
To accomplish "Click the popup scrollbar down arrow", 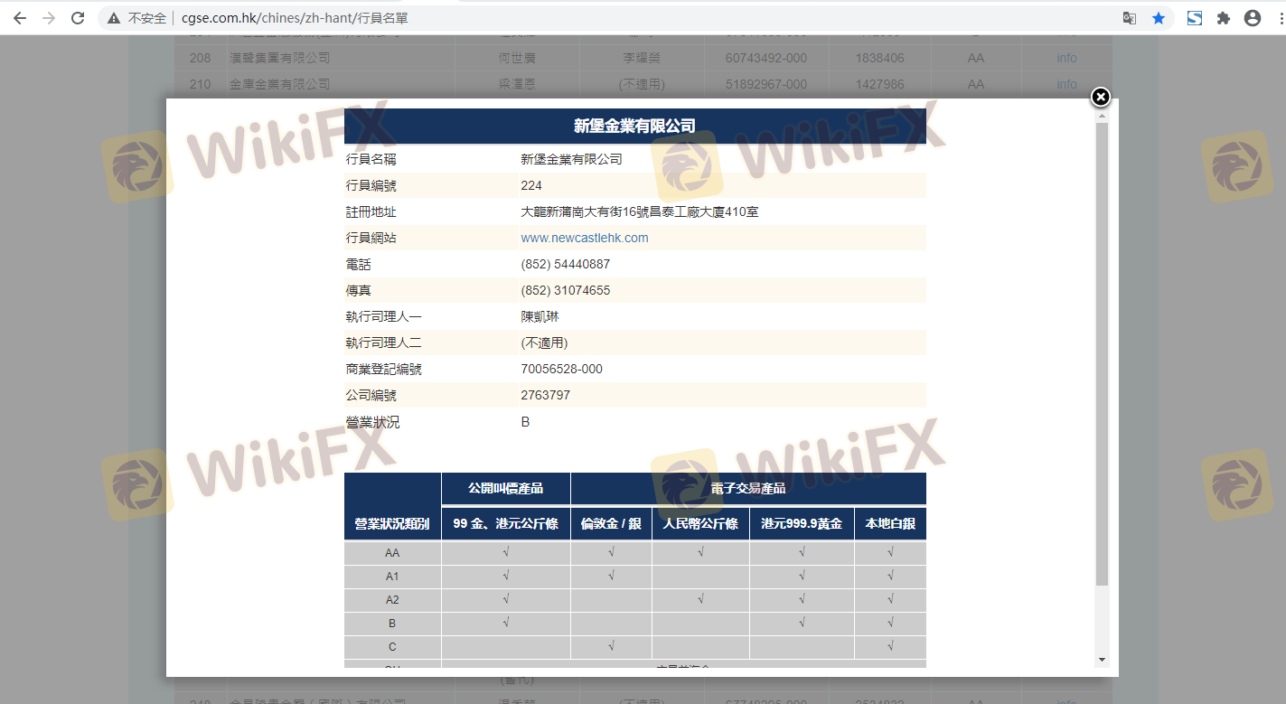I will [x=1102, y=661].
